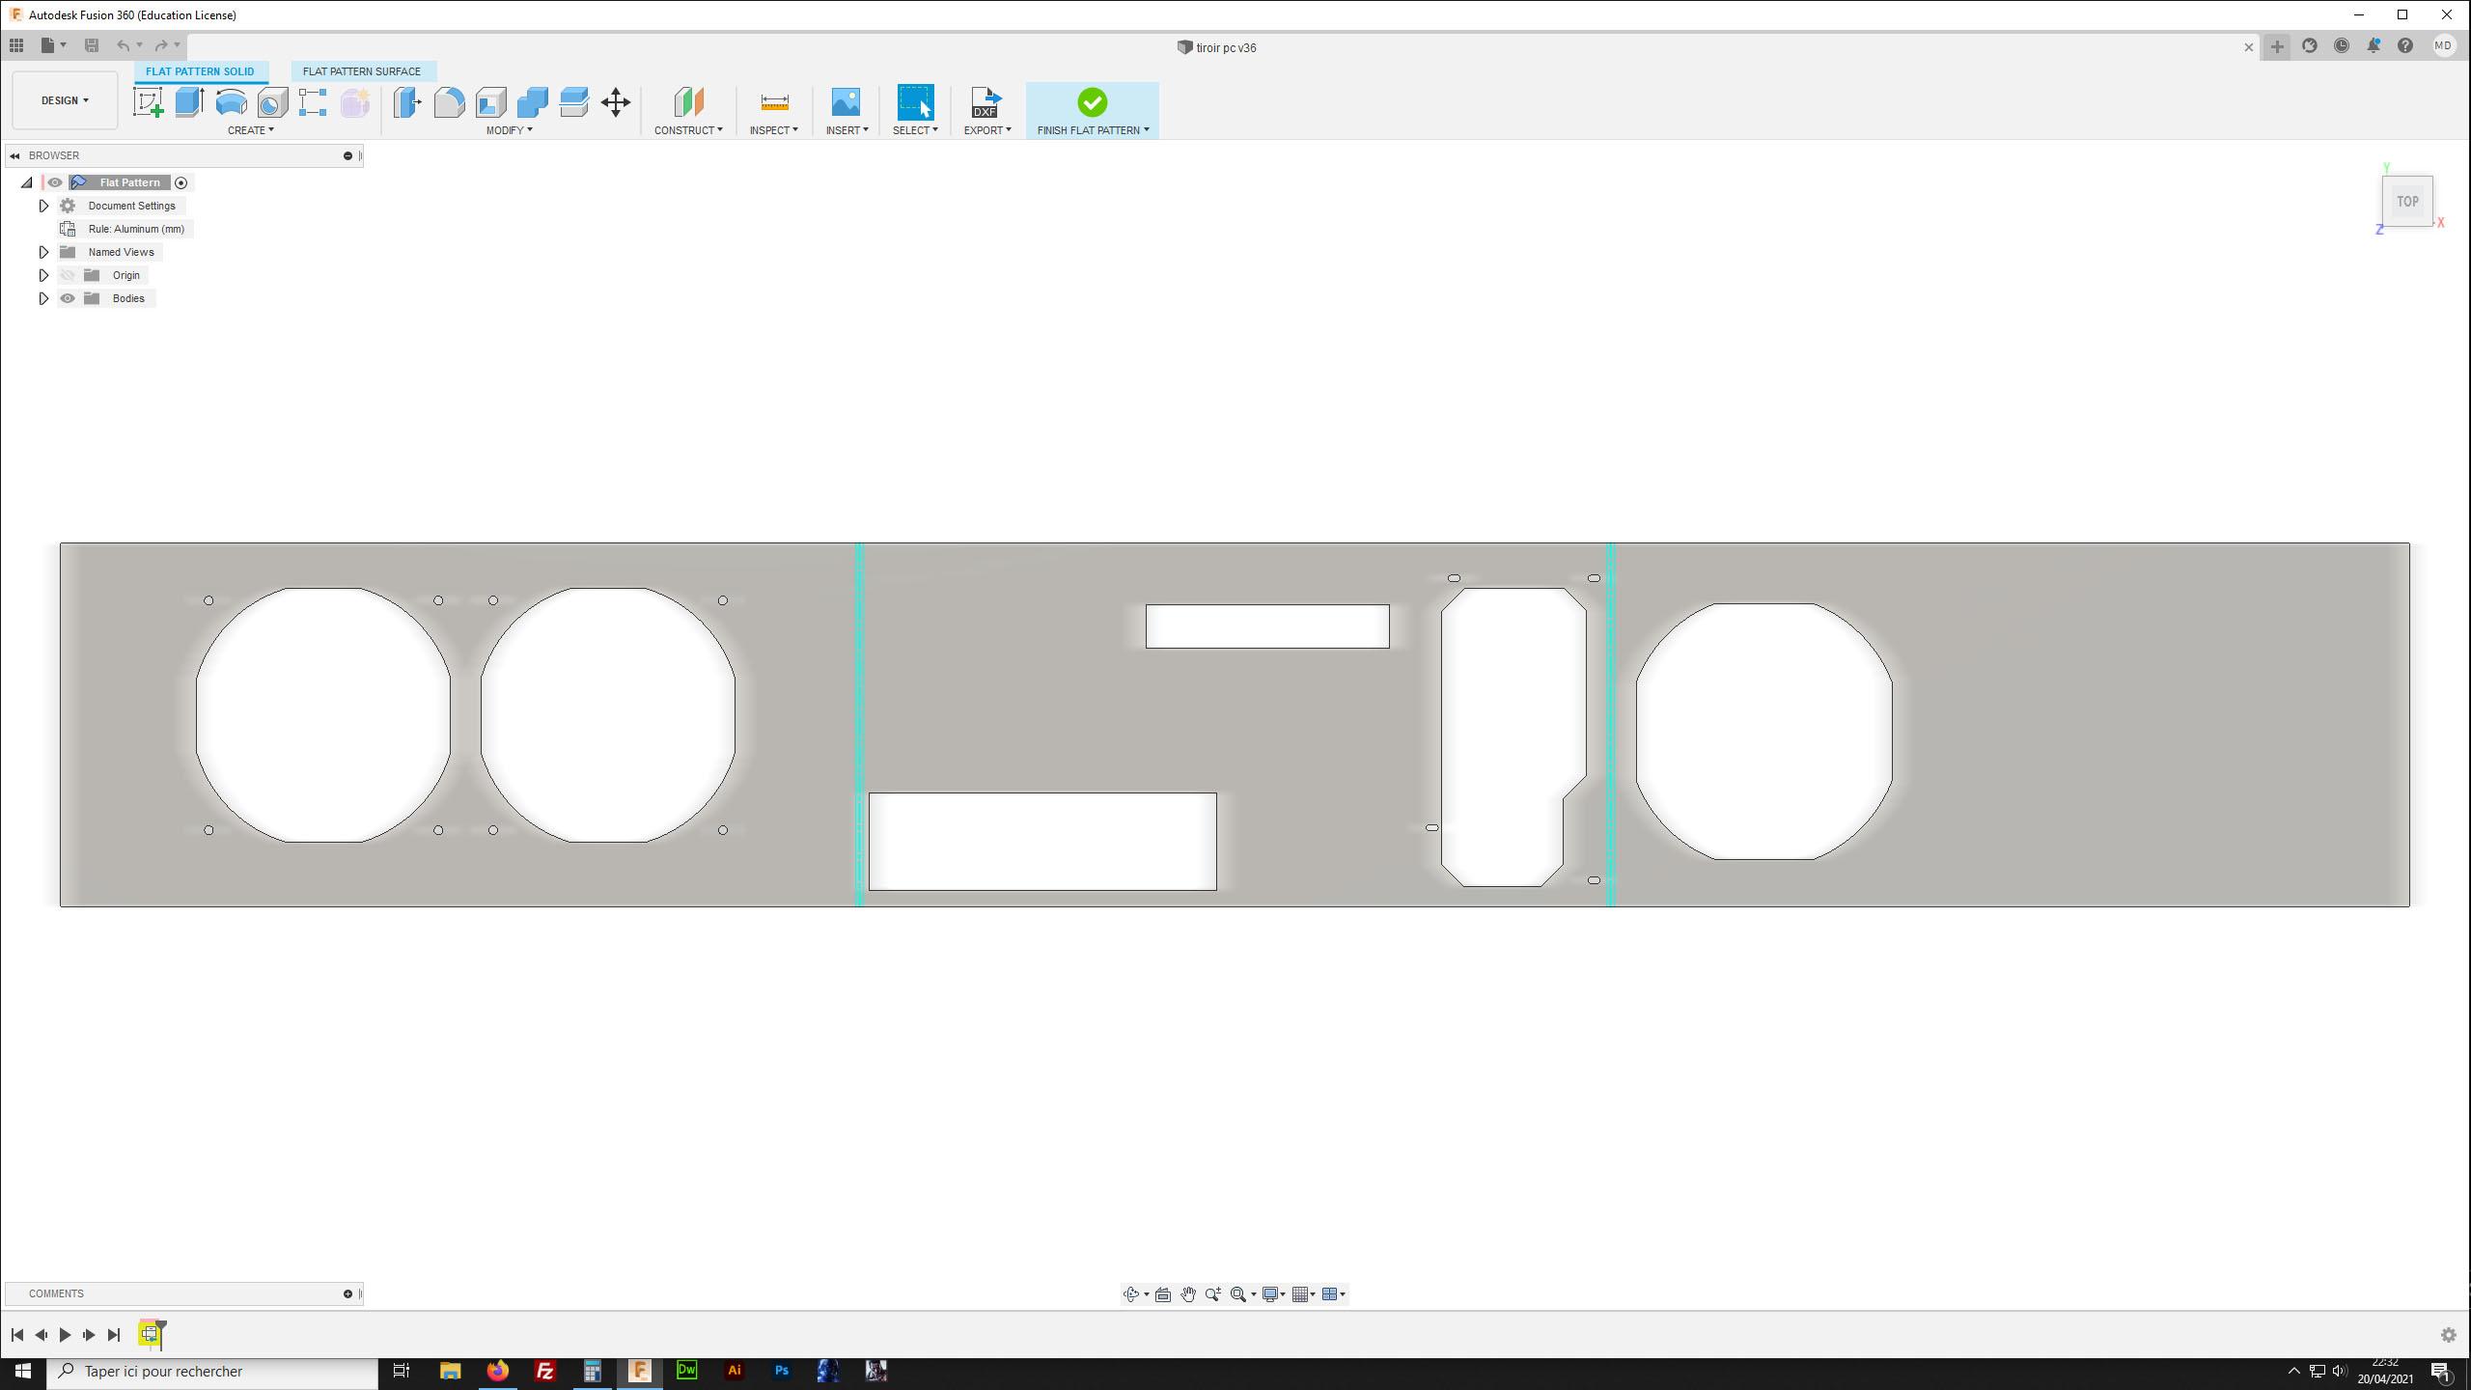The width and height of the screenshot is (2471, 1390).
Task: Open the MODIFY menu
Action: point(509,130)
